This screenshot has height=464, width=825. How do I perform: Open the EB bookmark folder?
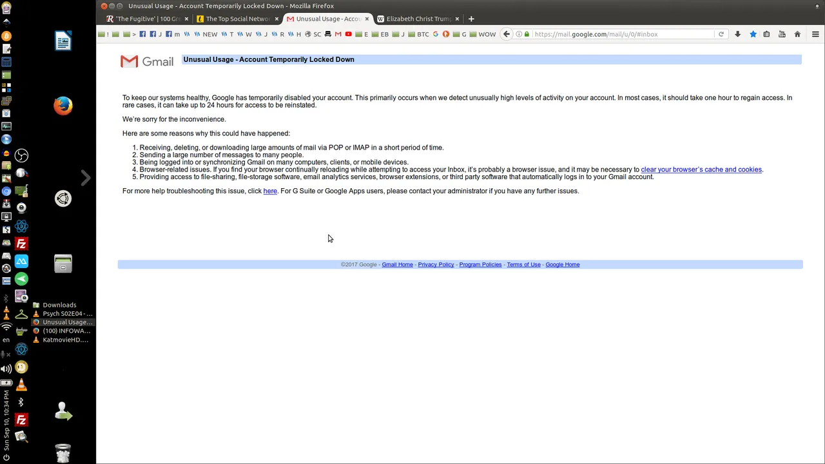[x=380, y=34]
